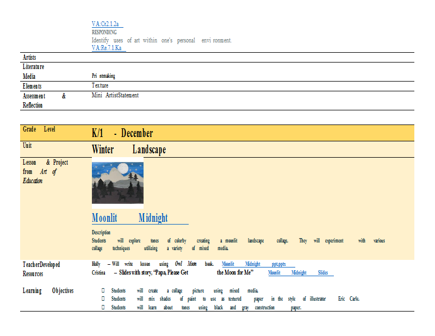Screen dimensions: 435x336
Task: Click the 'Elements' row label
Action: pyautogui.click(x=32, y=86)
